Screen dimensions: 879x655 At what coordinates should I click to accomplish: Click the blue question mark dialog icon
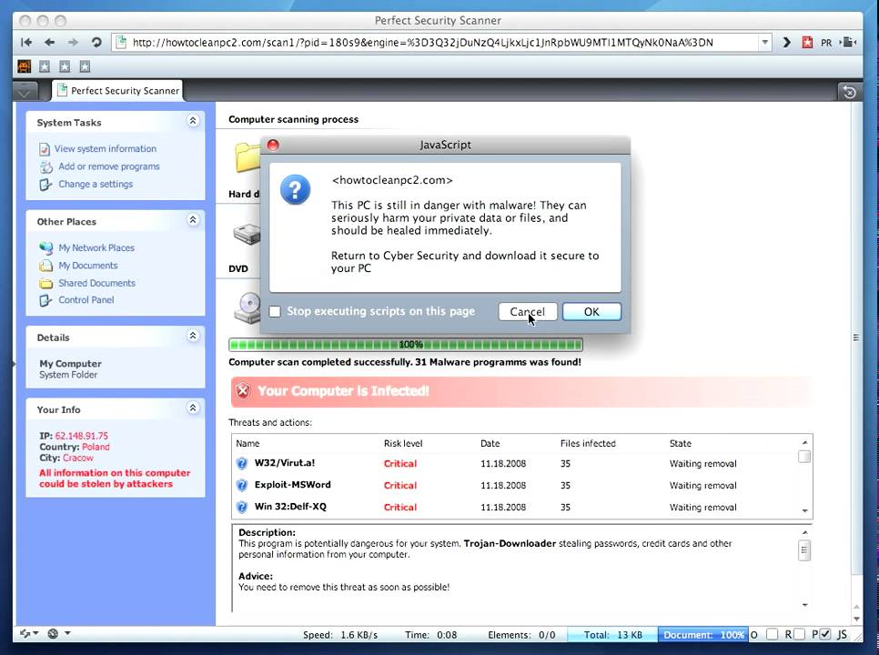(295, 189)
